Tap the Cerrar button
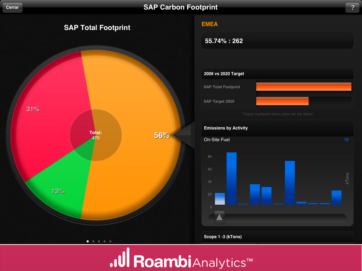 [x=12, y=7]
